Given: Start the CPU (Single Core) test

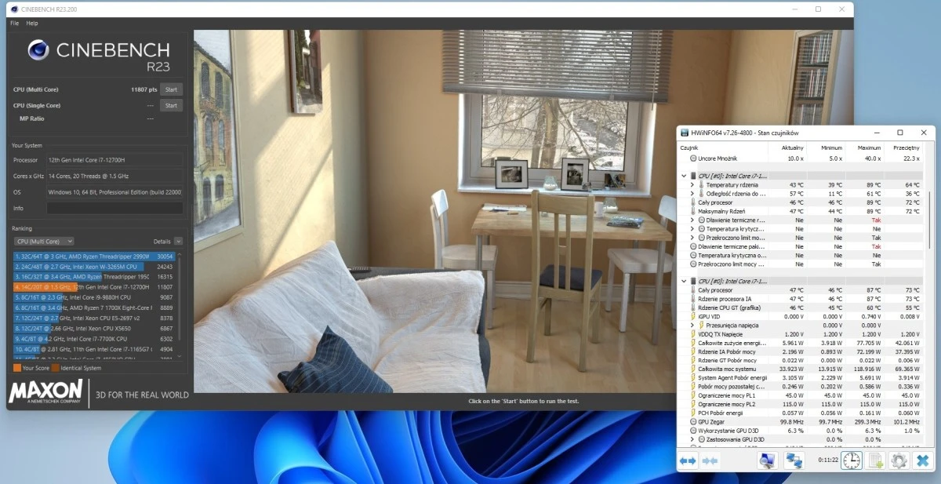Looking at the screenshot, I should [170, 105].
